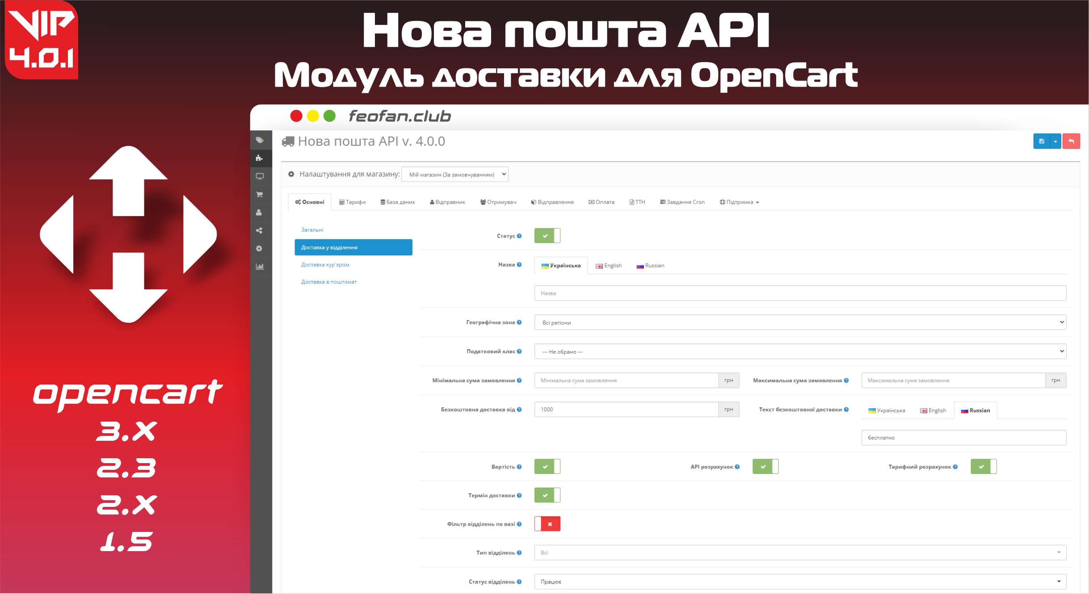This screenshot has width=1089, height=594.
Task: Open the Податковий клас dropdown
Action: click(x=800, y=351)
